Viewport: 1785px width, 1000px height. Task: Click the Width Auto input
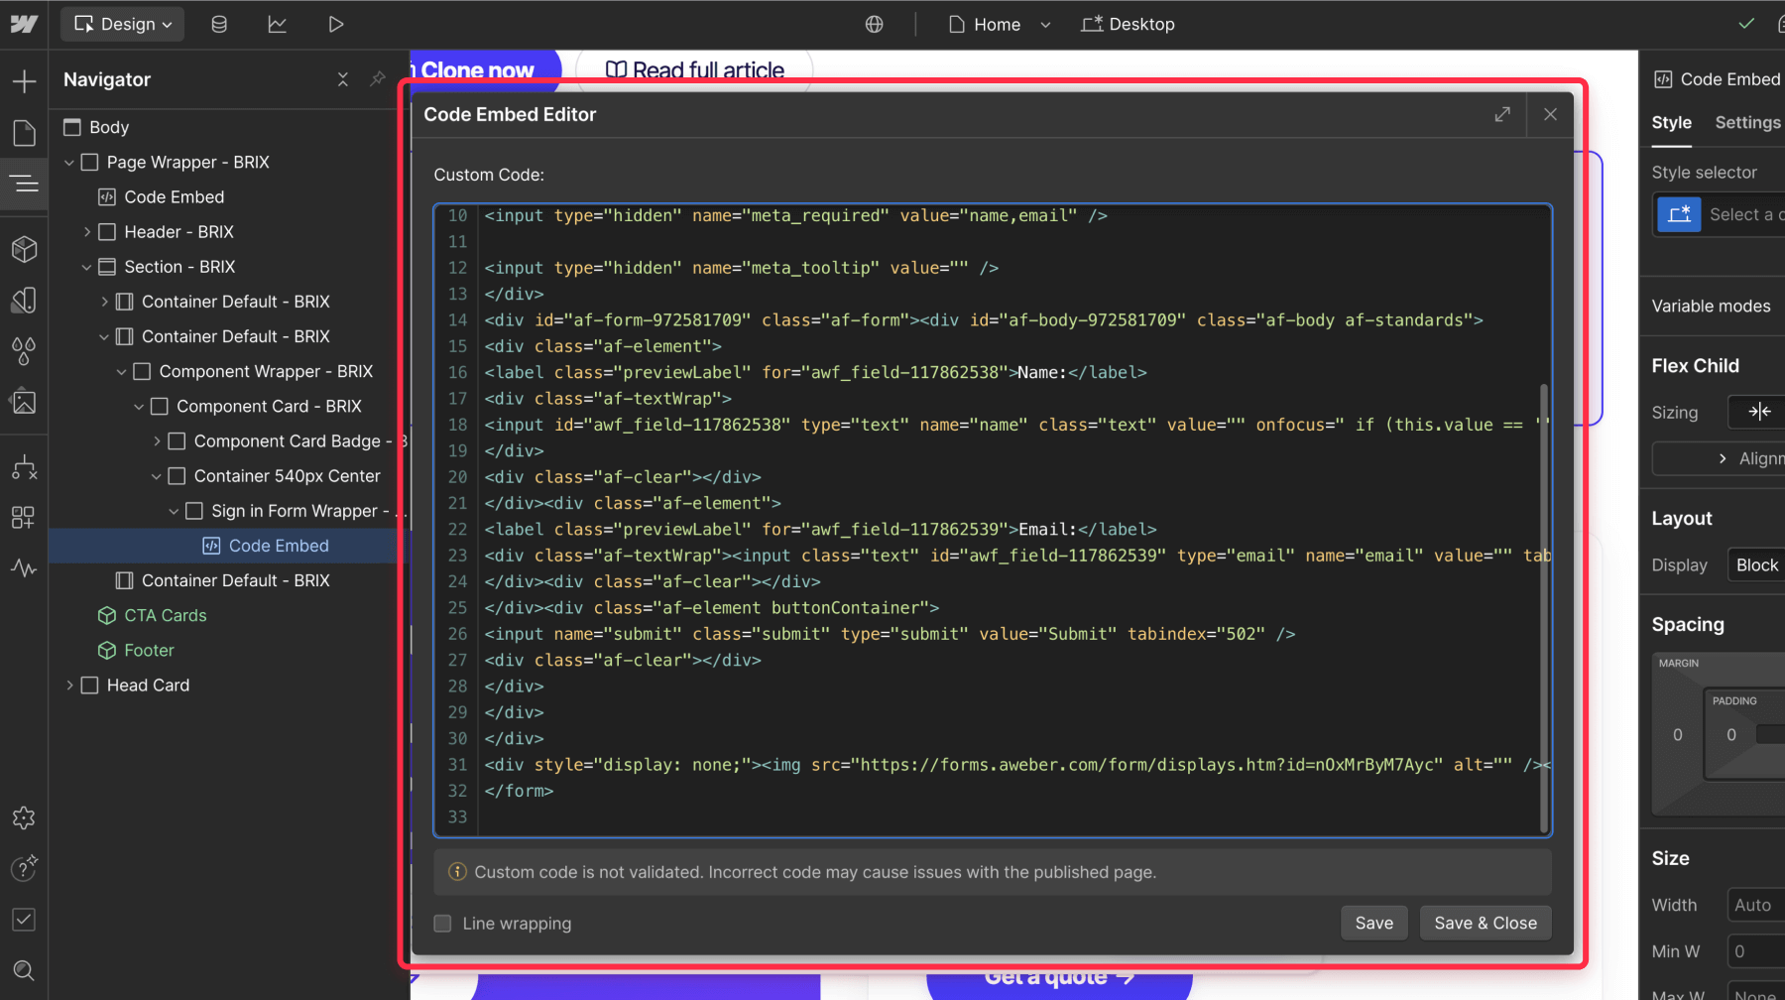click(1756, 905)
